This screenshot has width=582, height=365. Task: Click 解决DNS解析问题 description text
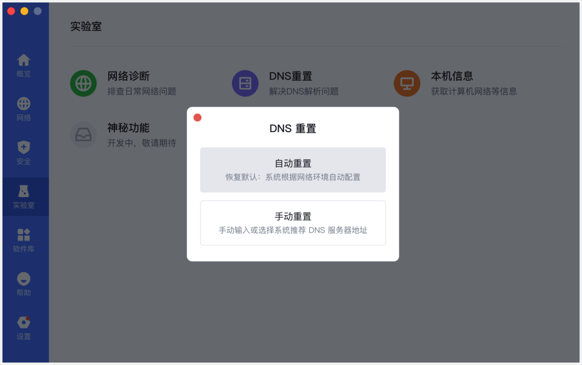point(304,91)
